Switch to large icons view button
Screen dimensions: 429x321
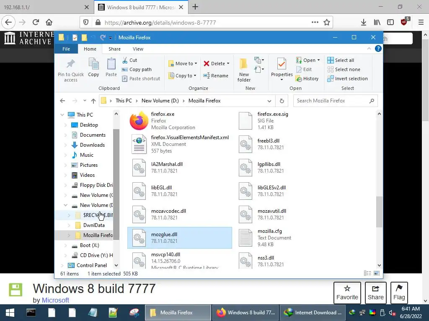point(377,273)
